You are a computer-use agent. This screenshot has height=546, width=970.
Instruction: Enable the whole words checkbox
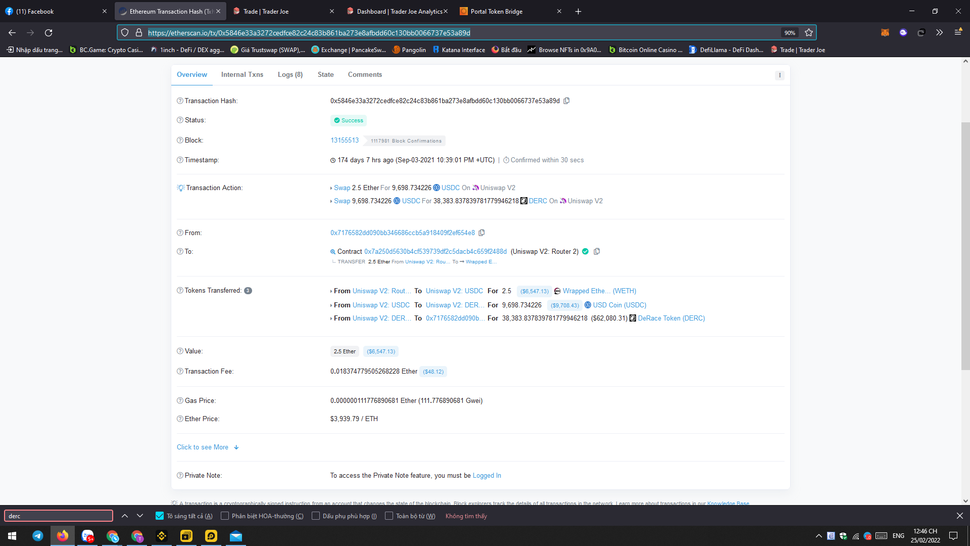389,516
